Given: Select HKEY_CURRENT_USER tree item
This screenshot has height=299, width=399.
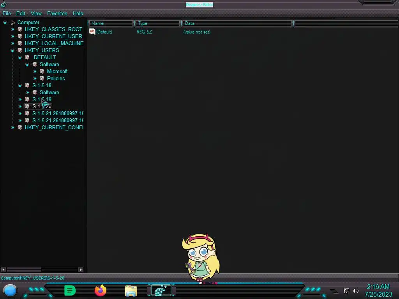Looking at the screenshot, I should (53, 36).
